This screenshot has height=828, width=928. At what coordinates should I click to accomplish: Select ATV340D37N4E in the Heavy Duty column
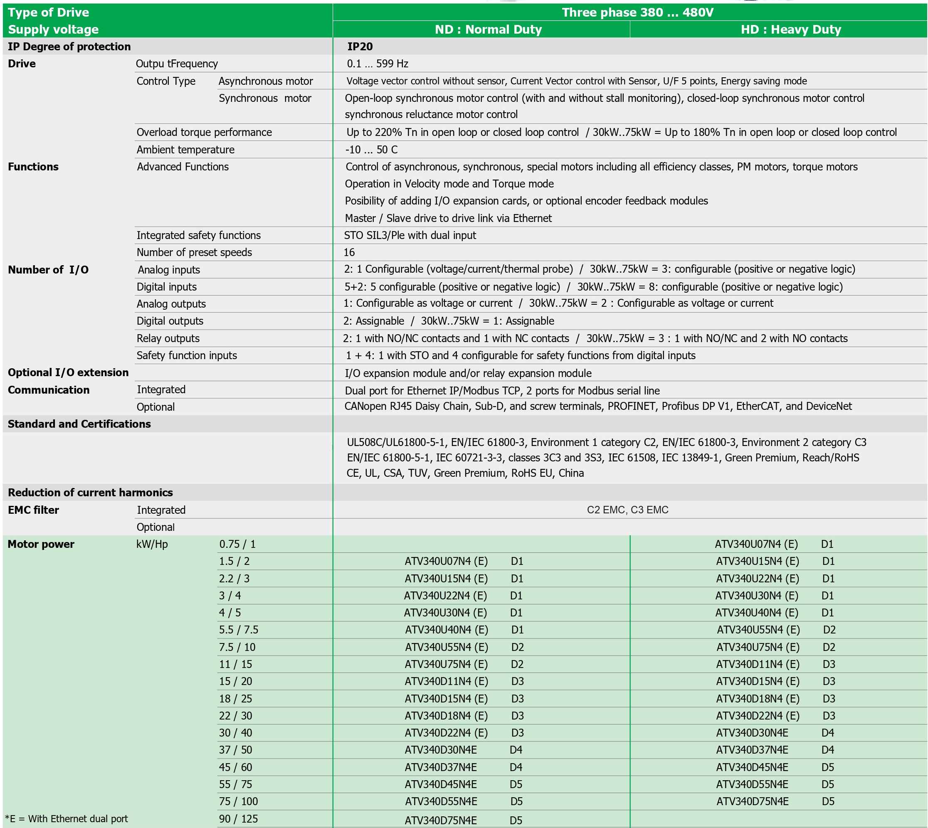tap(752, 750)
